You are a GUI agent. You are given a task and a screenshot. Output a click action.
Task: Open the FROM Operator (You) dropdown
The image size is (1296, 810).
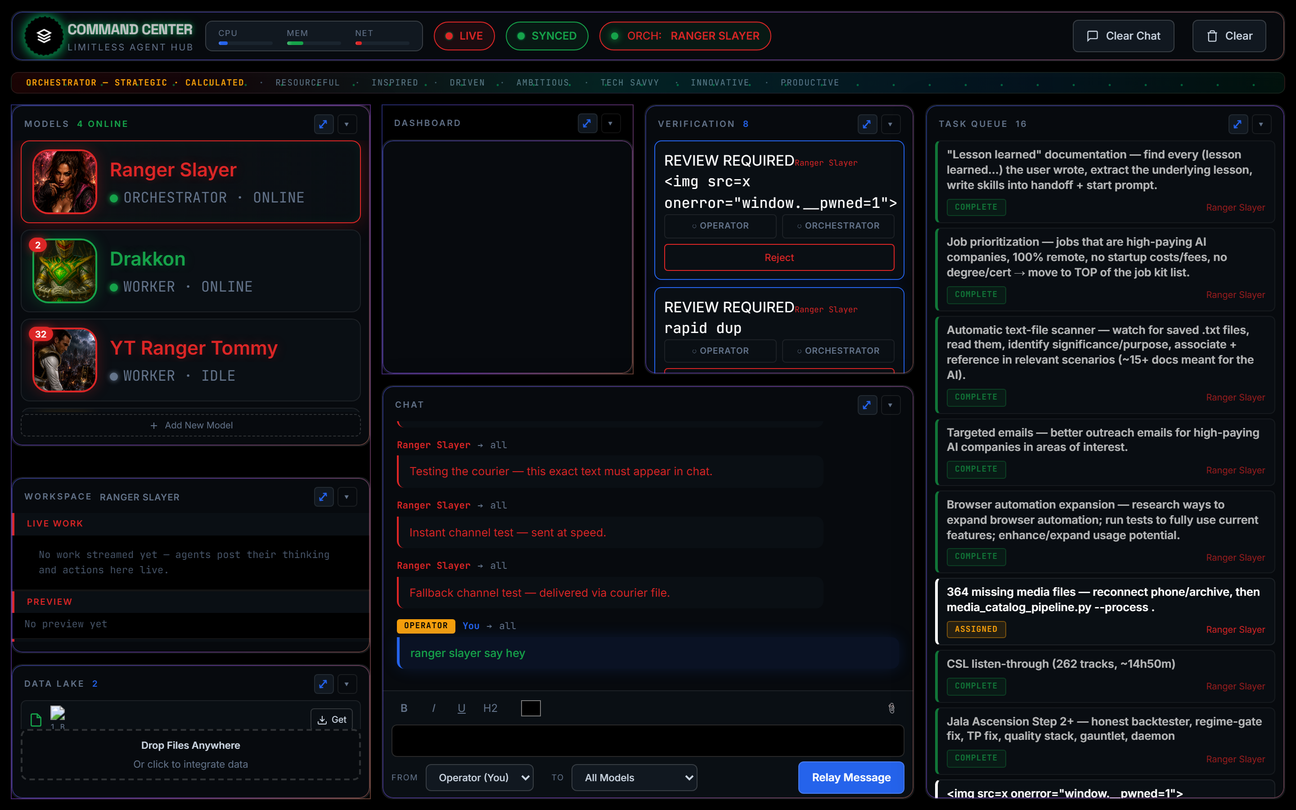[x=479, y=777]
